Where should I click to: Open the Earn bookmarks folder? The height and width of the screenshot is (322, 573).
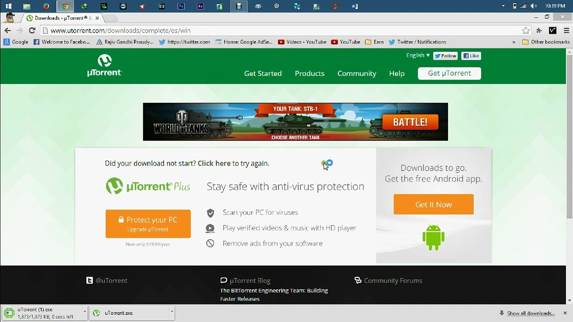[x=374, y=42]
